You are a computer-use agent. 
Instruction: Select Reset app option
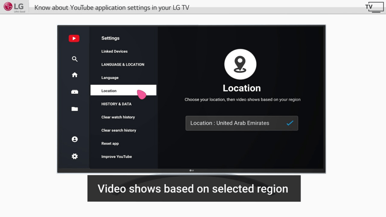click(x=110, y=144)
